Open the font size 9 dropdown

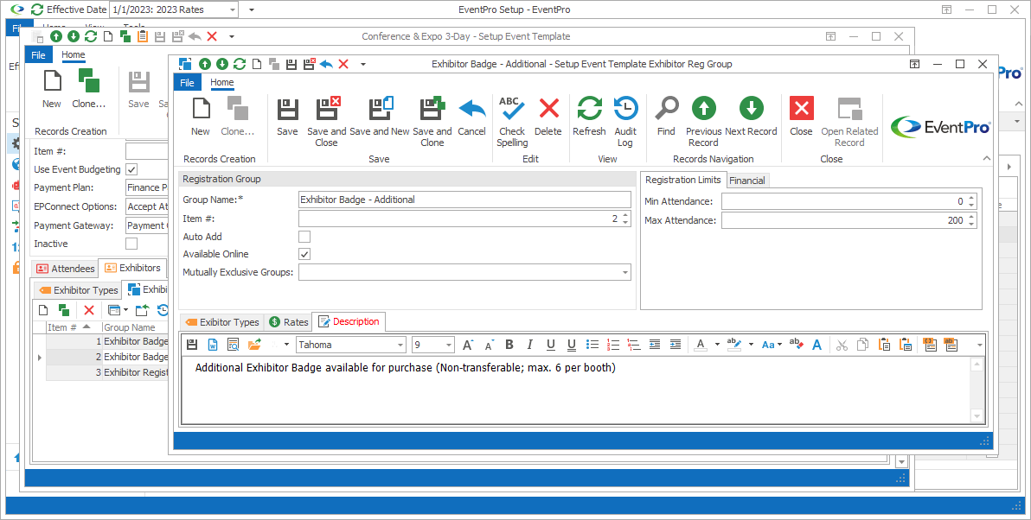448,345
